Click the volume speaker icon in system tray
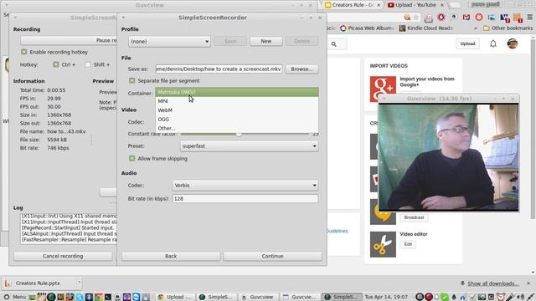This screenshot has width=536, height=301. [521, 298]
